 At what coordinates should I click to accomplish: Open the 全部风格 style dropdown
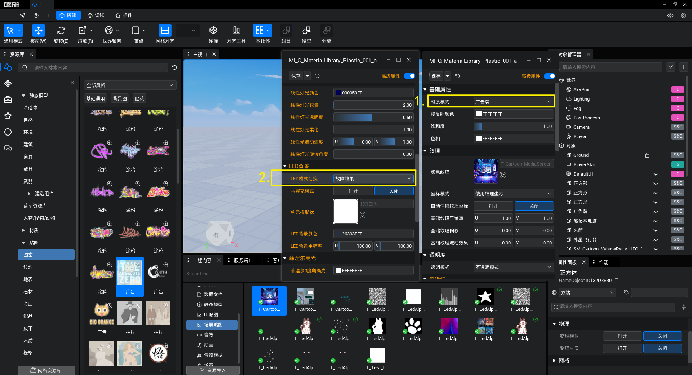tap(130, 85)
